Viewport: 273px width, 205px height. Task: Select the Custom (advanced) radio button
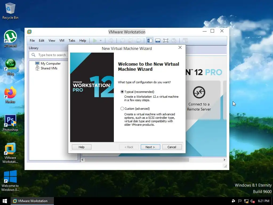122,109
